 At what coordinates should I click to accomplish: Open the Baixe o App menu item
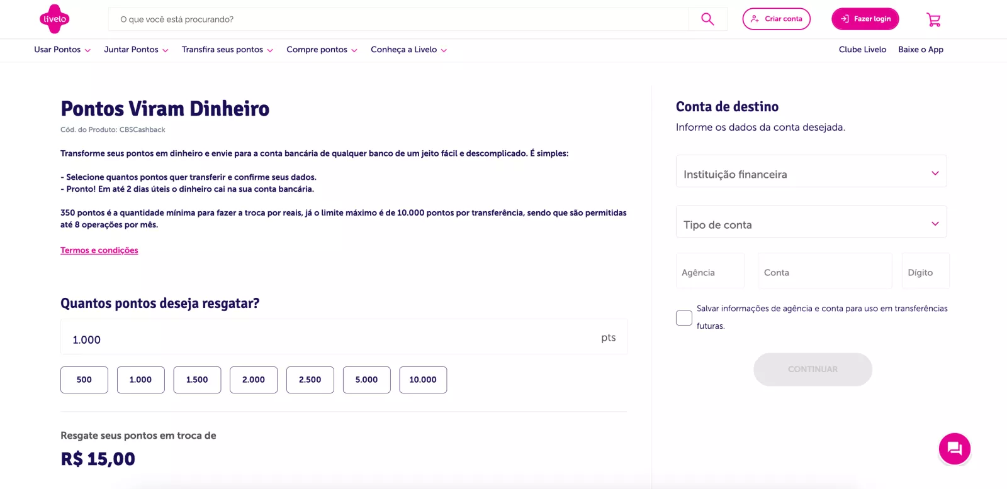tap(921, 50)
